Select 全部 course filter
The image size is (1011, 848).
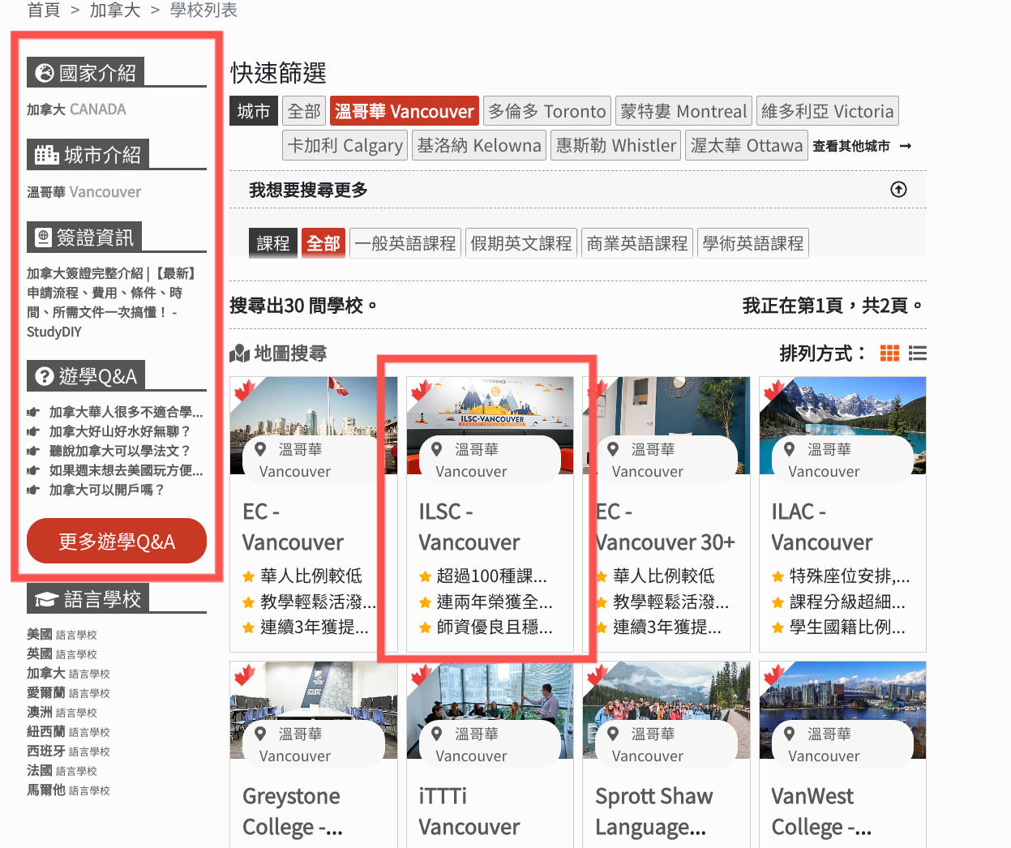click(323, 243)
